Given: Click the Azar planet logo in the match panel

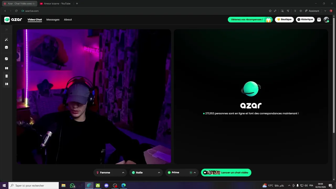Looking at the screenshot, I should 251,89.
